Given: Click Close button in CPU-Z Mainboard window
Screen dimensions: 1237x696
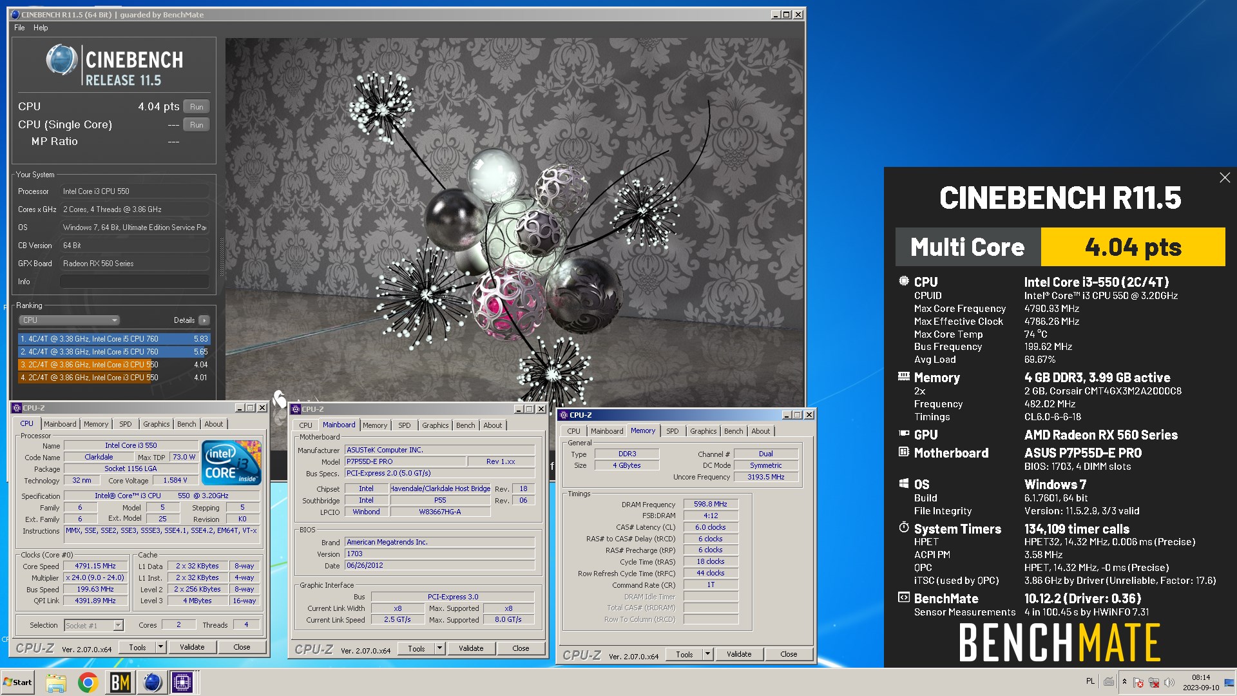Looking at the screenshot, I should click(x=521, y=648).
